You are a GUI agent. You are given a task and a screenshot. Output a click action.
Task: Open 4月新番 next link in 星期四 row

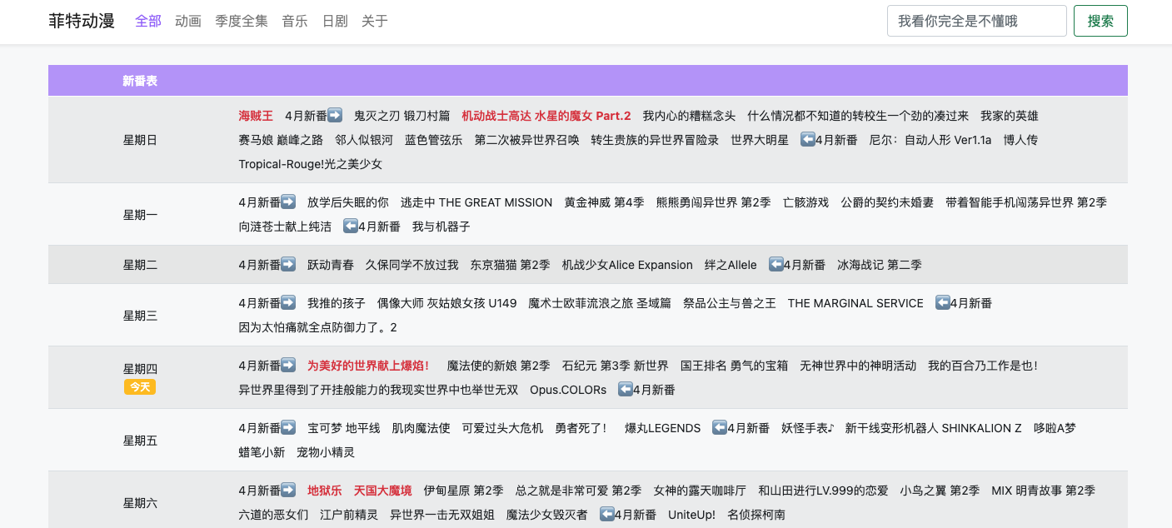click(x=267, y=366)
